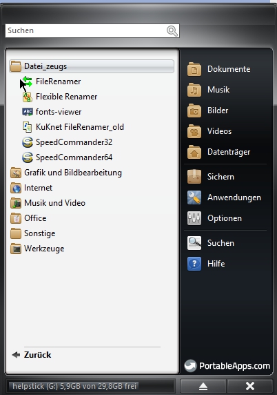The image size is (277, 395).
Task: Click the Dokumente folder icon
Action: (x=194, y=69)
